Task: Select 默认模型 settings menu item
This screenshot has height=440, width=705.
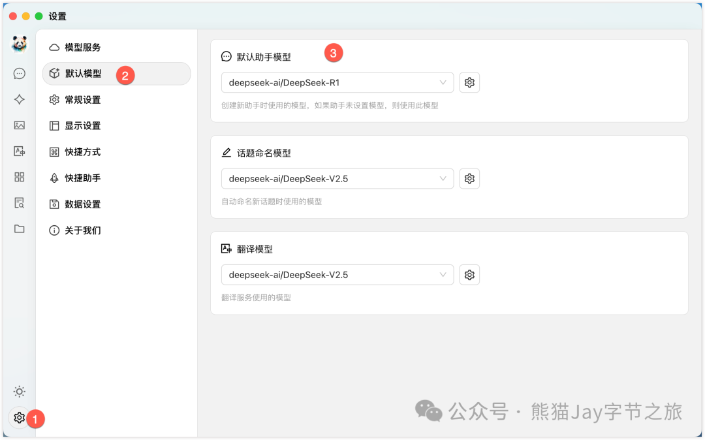Action: pos(116,74)
